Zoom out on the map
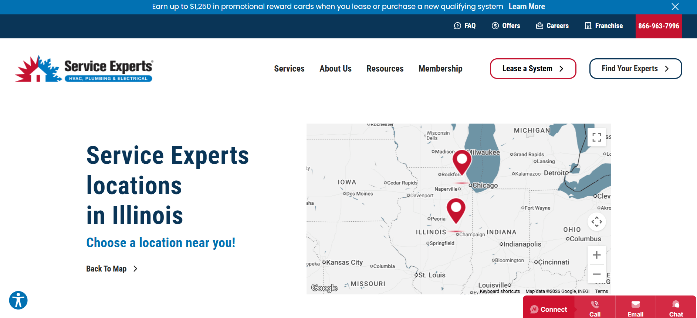Screen dimensions: 697x318 pos(596,274)
